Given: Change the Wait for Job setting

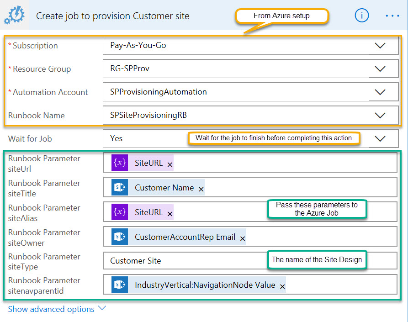Looking at the screenshot, I should [380, 139].
